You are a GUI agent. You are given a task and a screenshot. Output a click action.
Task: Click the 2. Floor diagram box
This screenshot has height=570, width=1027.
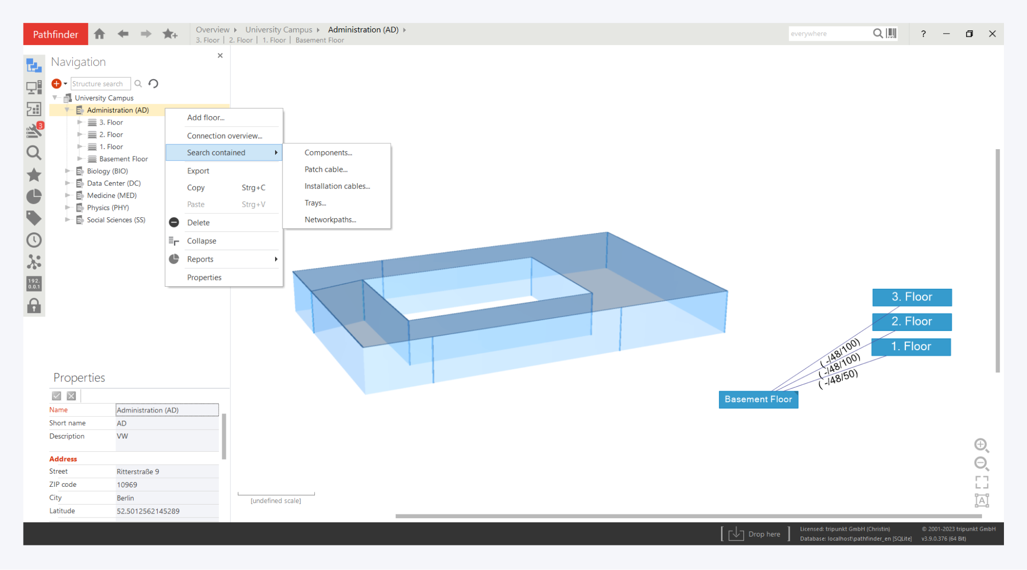pos(911,321)
